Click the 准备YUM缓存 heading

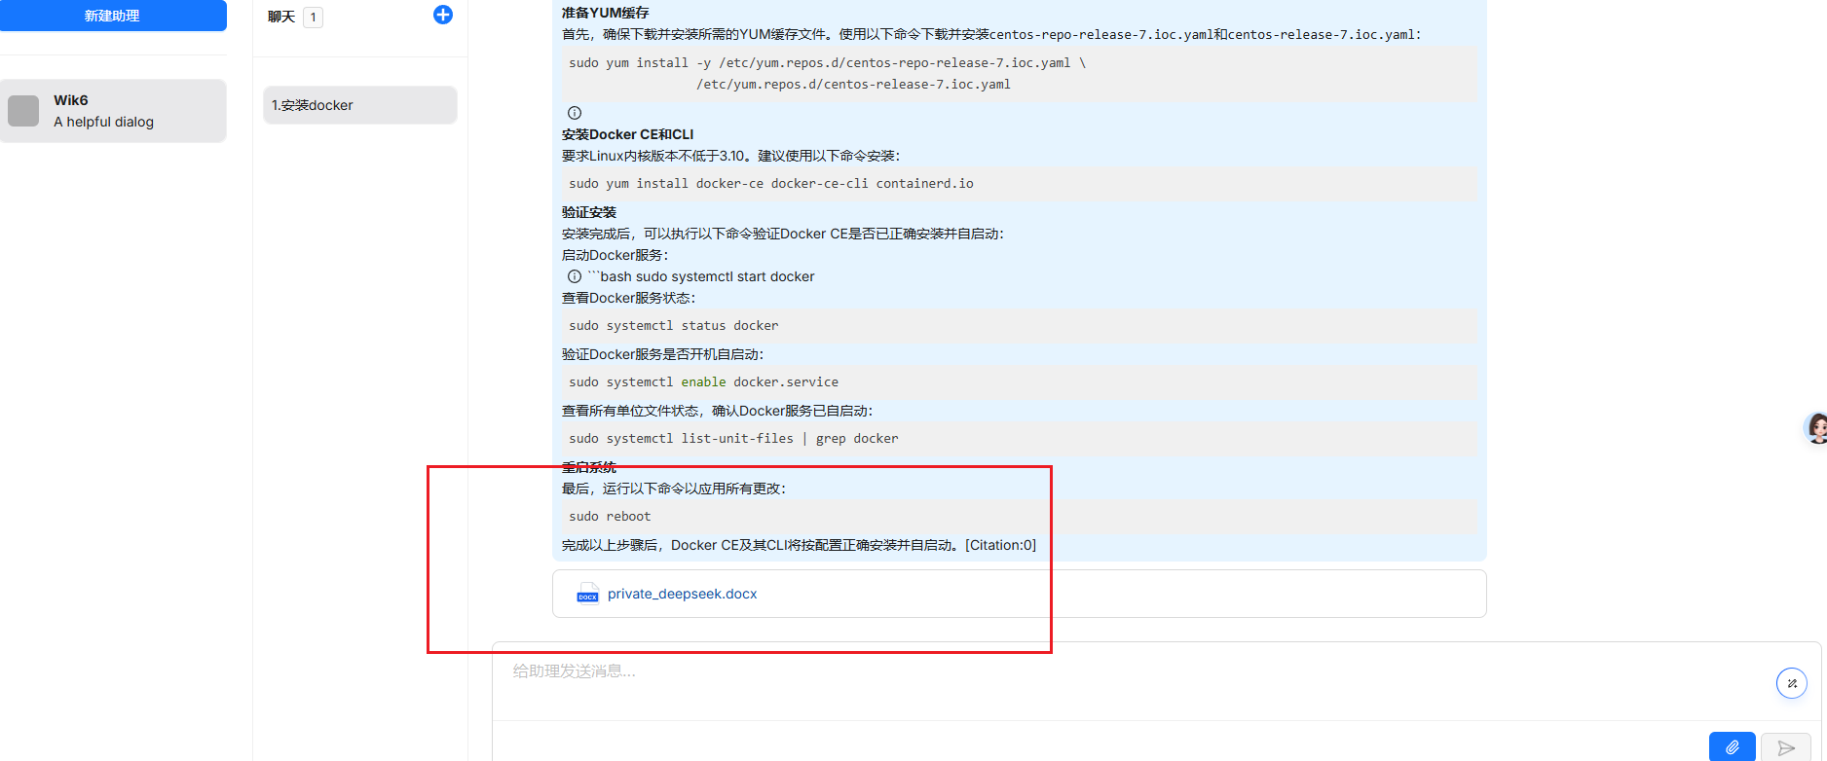tap(605, 13)
